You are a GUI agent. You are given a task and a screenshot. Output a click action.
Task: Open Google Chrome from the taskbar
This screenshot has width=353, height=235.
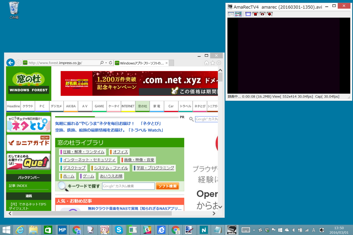(76, 230)
